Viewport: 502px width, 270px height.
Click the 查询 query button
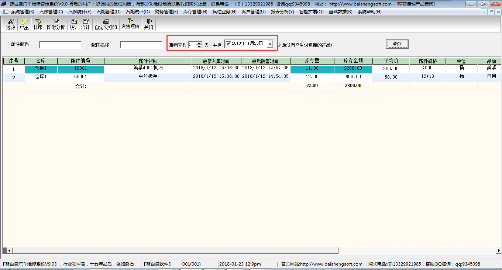(x=397, y=44)
